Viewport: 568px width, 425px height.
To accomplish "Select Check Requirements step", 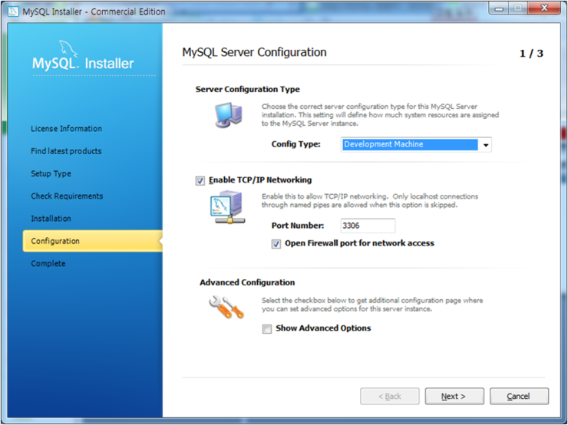I will tap(67, 196).
